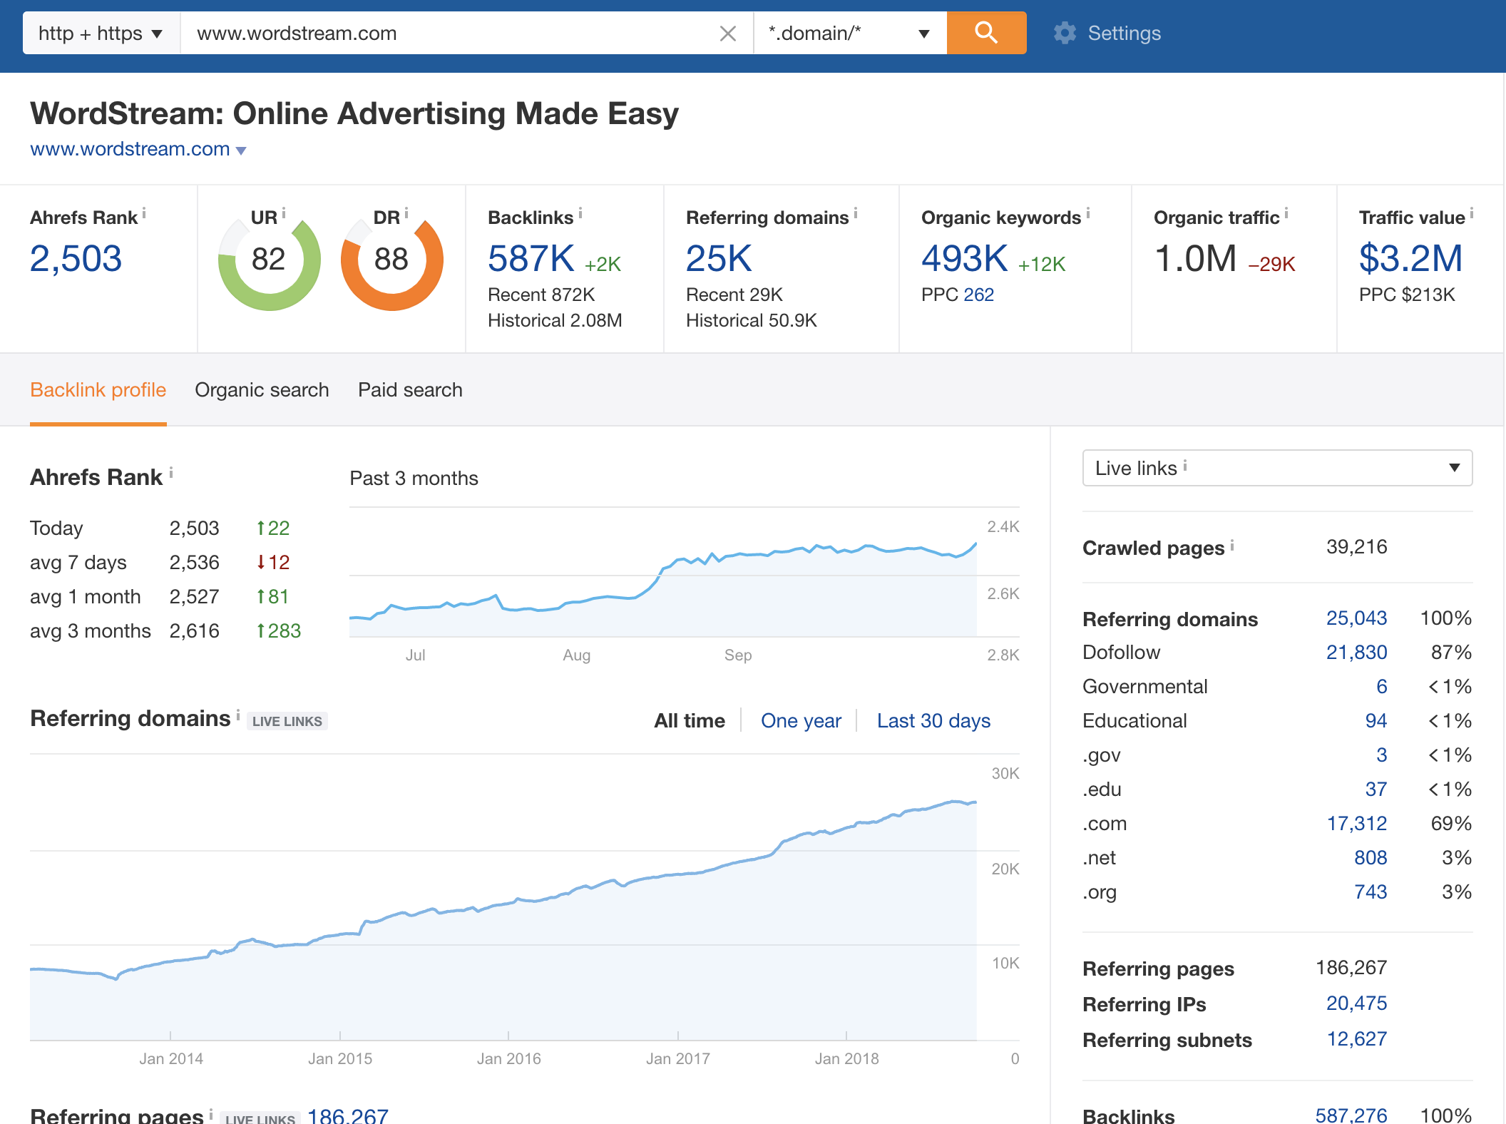Click the info icon next to Ahrefs Rank metric
This screenshot has height=1124, width=1506.
tap(144, 213)
